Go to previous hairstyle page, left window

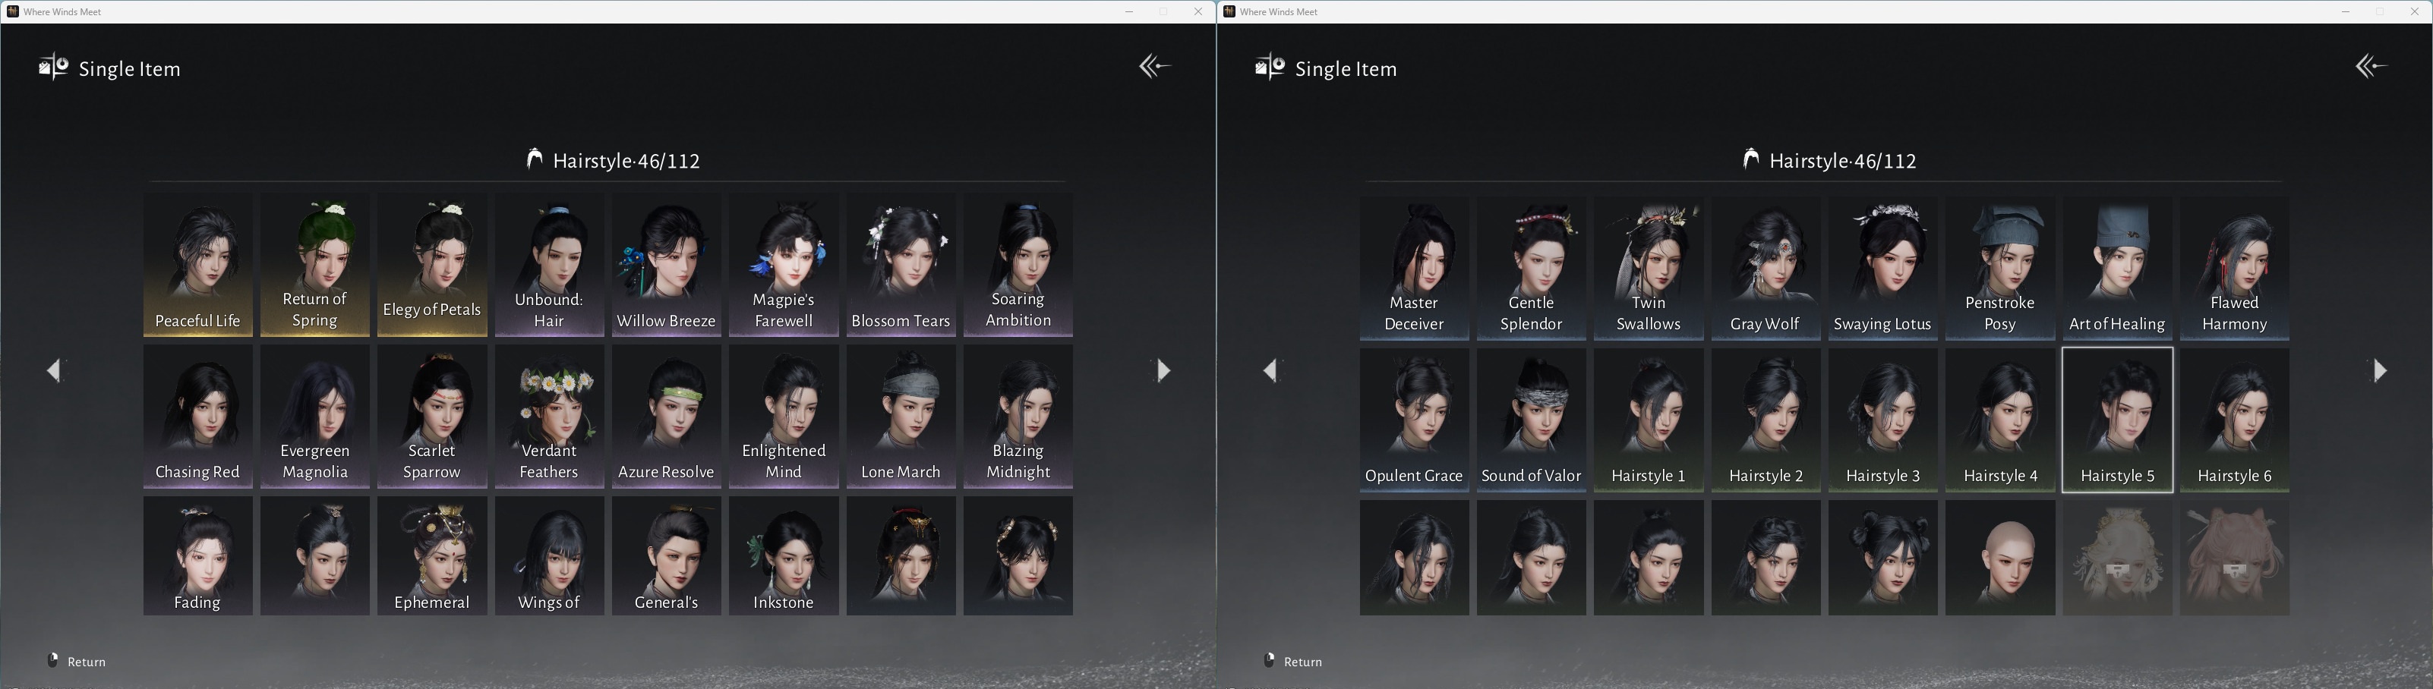pyautogui.click(x=55, y=370)
